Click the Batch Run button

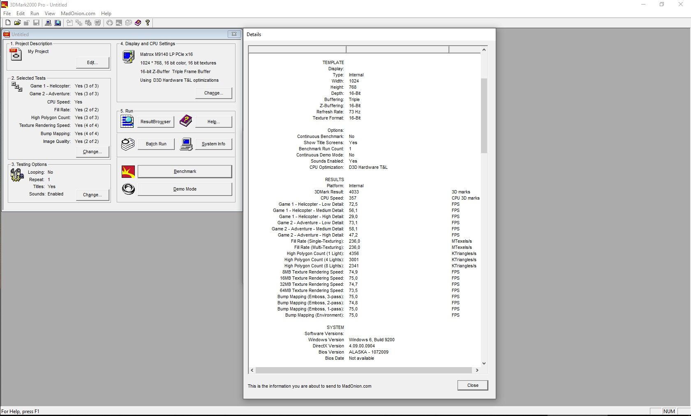tap(156, 144)
